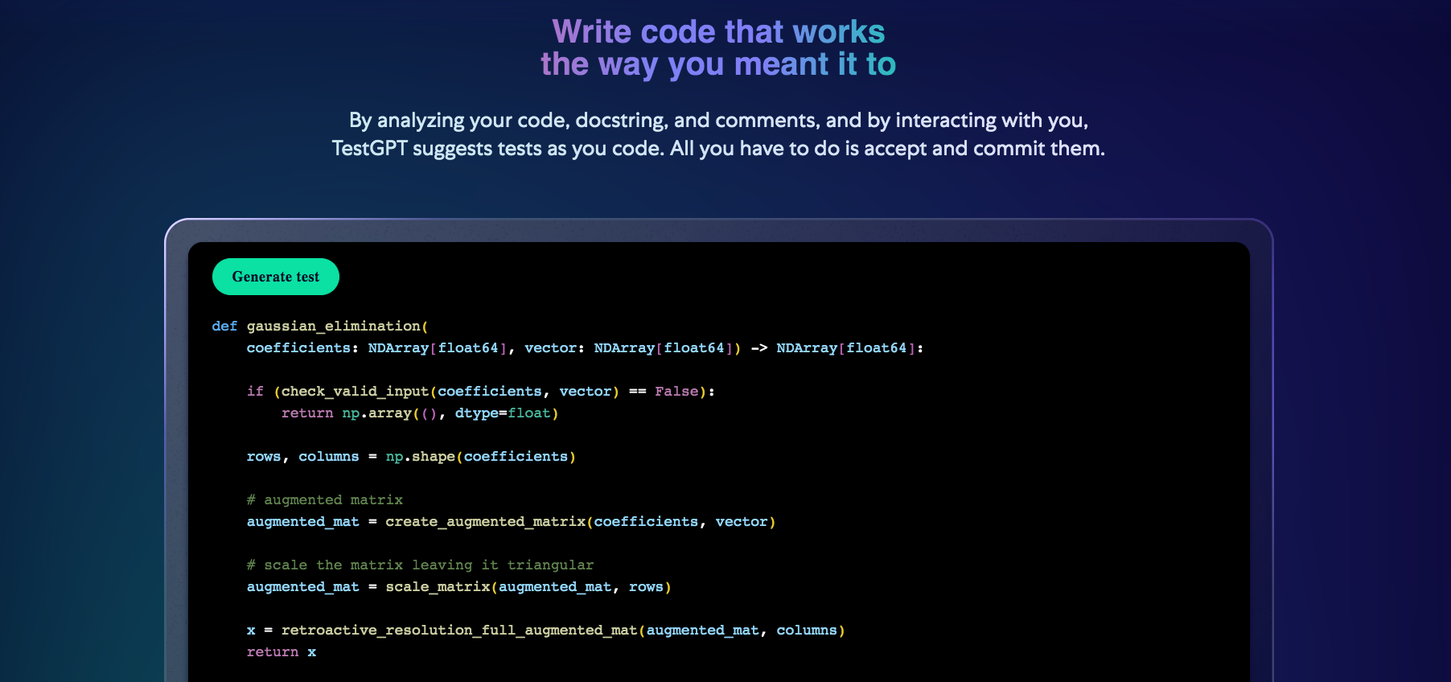Click the create_augmented_matrix function call
1451x682 pixels.
click(485, 521)
